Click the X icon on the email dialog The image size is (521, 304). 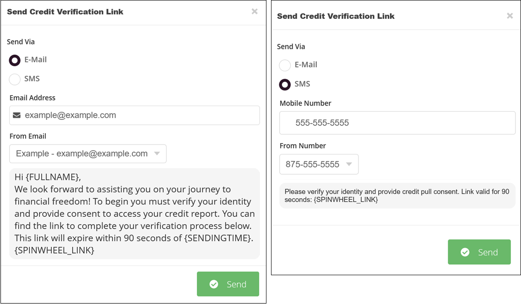[x=255, y=11]
